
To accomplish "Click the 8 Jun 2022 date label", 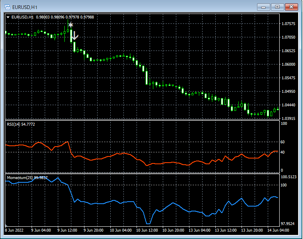I will 14,230.
